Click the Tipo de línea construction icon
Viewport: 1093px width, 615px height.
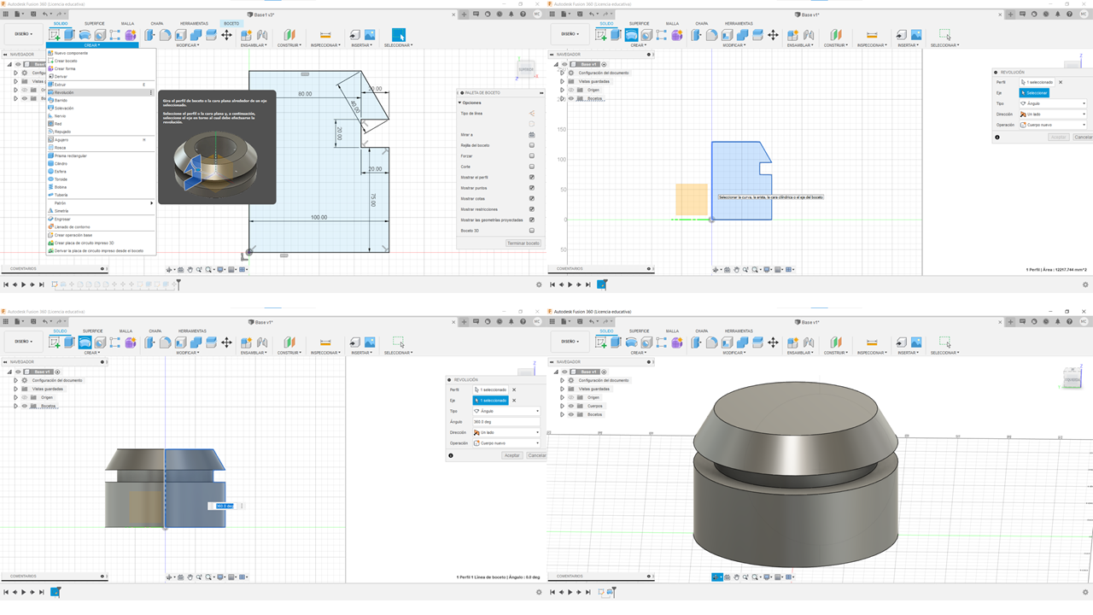pos(532,113)
